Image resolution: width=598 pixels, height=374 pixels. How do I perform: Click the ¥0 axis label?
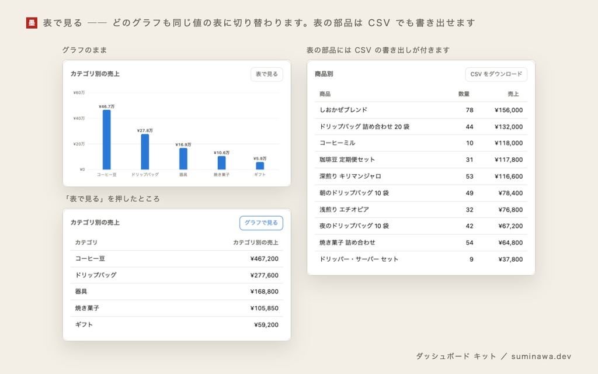pos(82,169)
